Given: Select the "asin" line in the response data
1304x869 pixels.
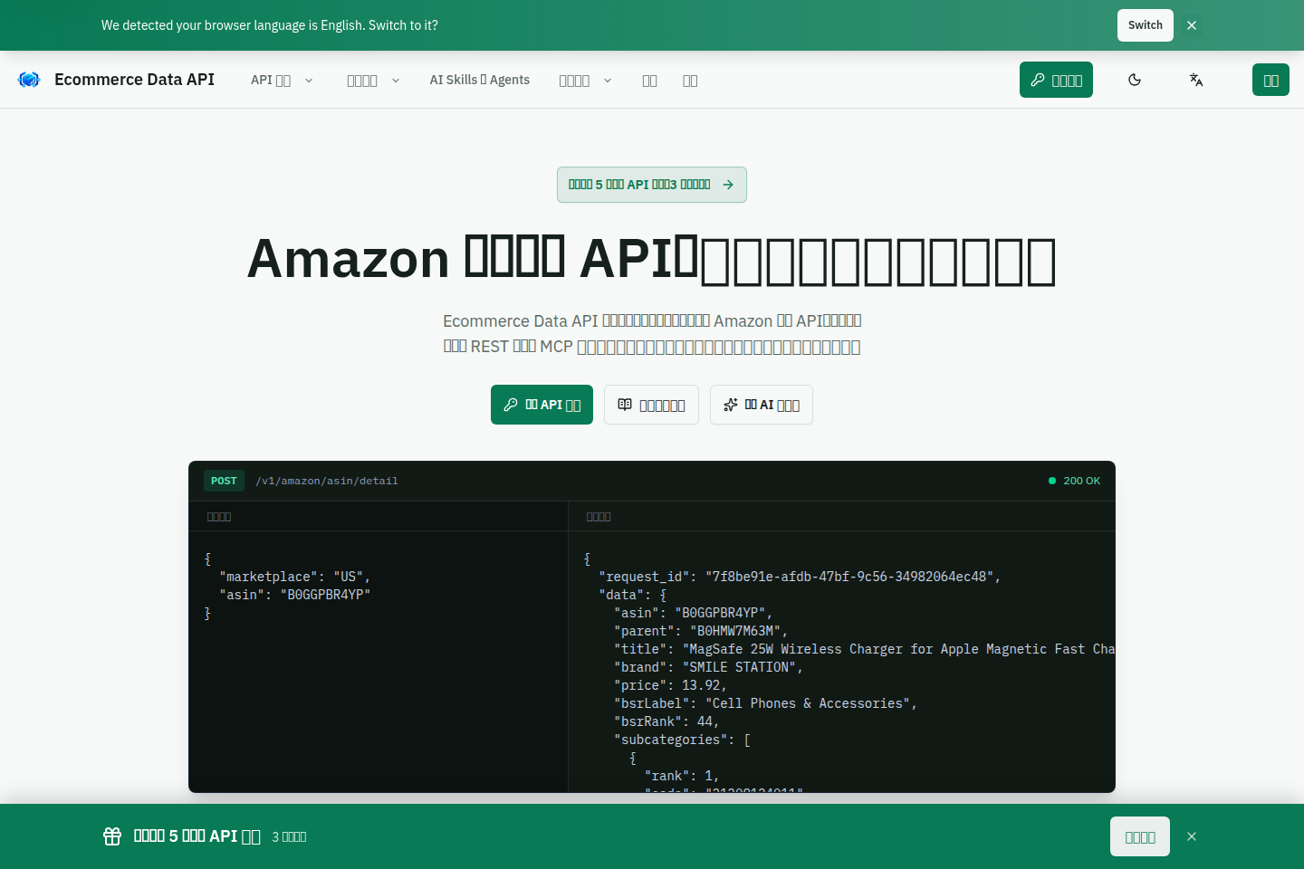Looking at the screenshot, I should 693,613.
